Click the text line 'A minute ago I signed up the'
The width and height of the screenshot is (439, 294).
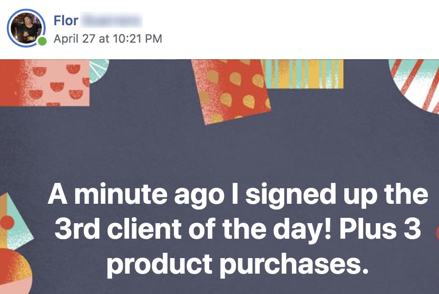[238, 195]
